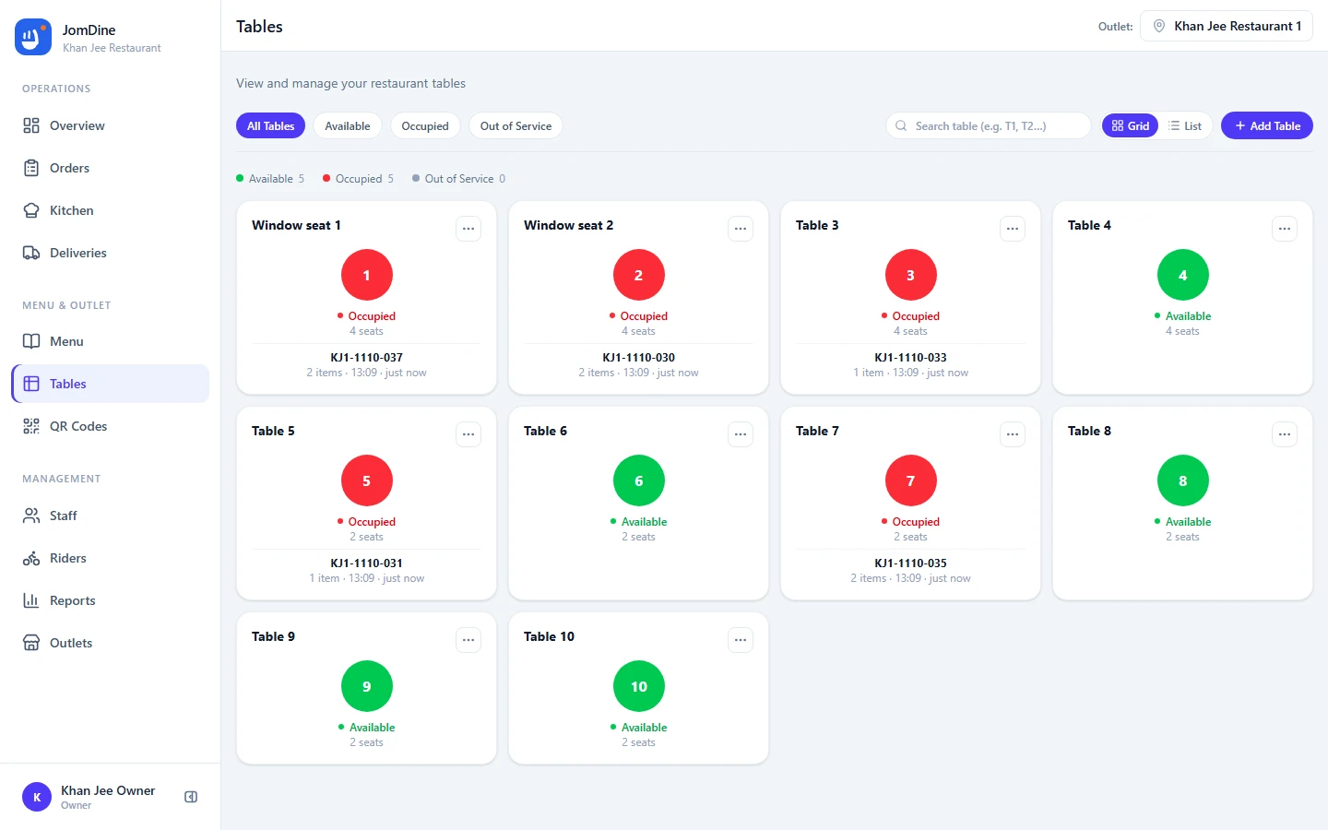
Task: Open the Menu book icon
Action: click(31, 341)
